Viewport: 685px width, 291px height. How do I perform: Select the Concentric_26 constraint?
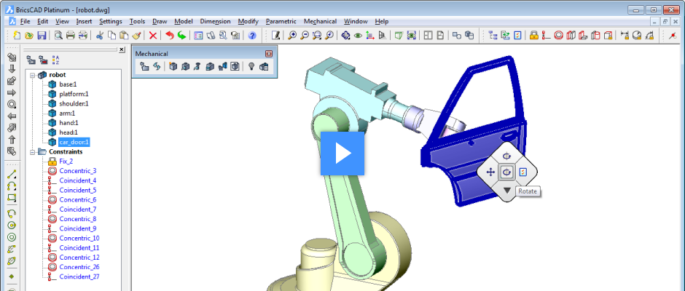79,267
